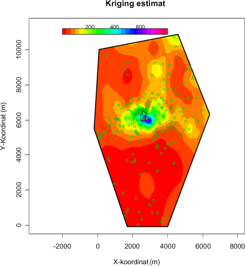Click the x-axis tick label -2000
Viewport: 245px width, 266px height.
[62, 246]
